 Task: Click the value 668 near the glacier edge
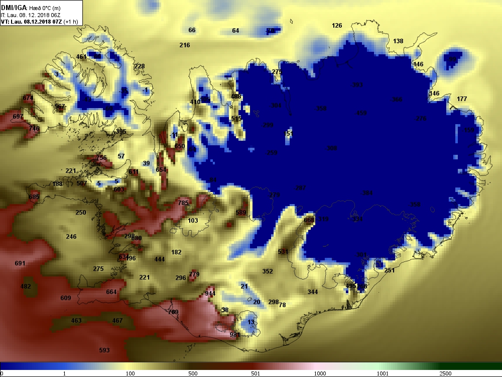tap(309, 220)
